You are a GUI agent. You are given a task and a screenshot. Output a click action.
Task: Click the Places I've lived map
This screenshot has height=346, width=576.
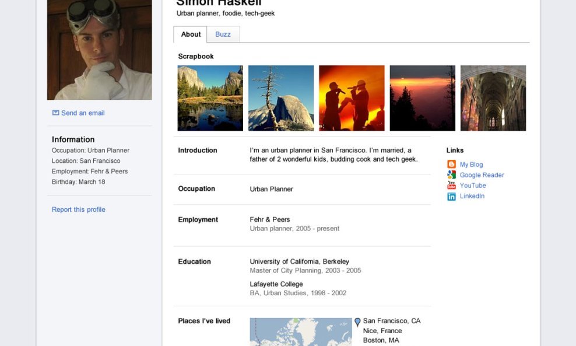point(301,332)
